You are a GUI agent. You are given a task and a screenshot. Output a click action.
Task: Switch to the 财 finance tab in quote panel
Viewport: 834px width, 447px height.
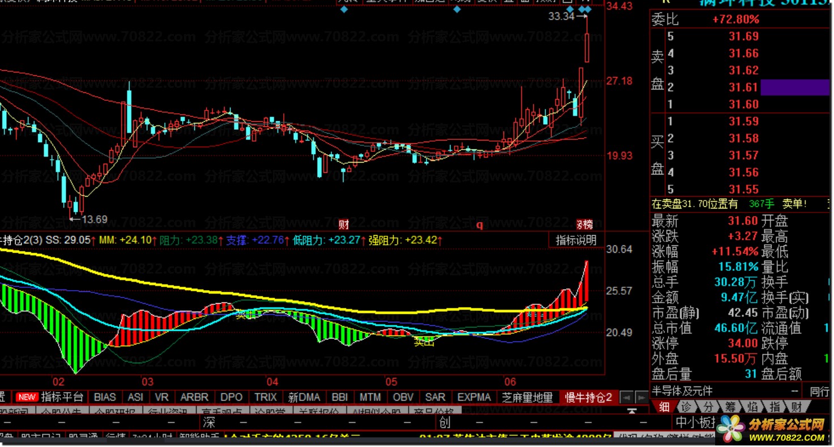pyautogui.click(x=797, y=406)
